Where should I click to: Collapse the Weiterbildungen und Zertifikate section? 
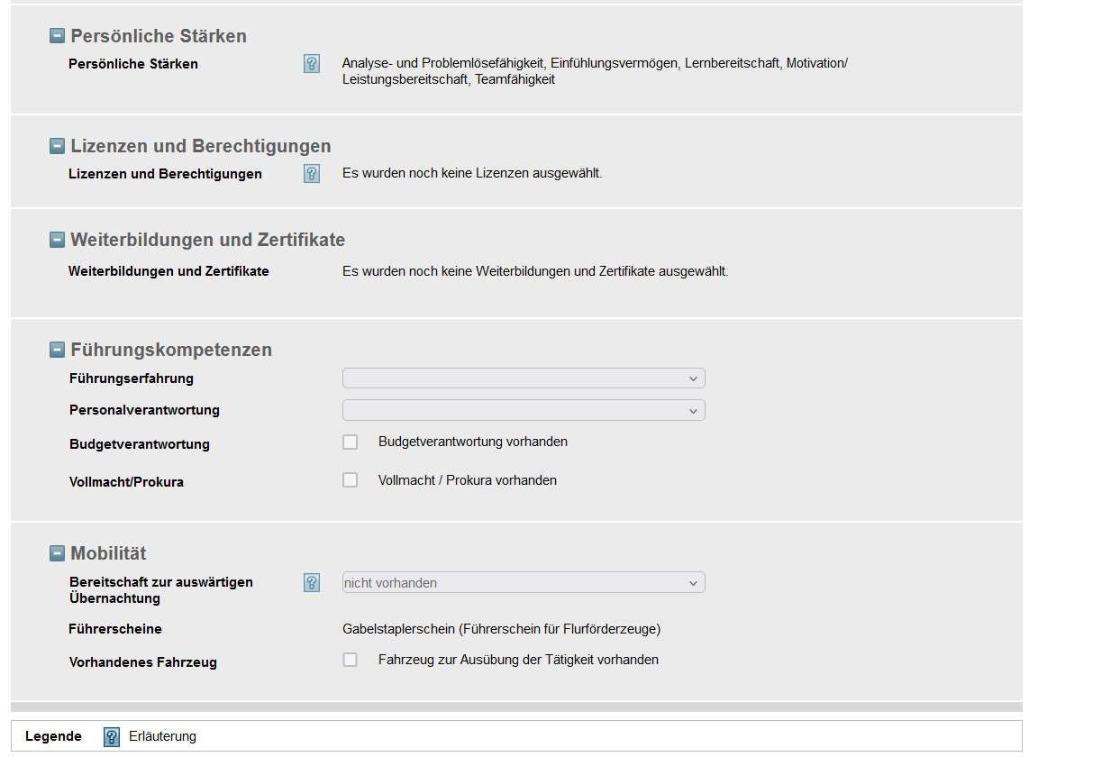(58, 240)
